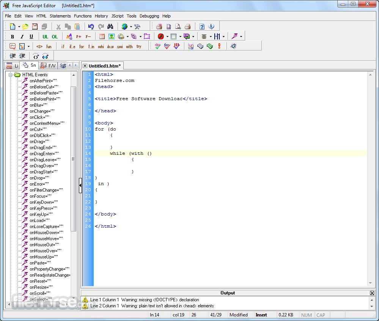The height and width of the screenshot is (321, 379).
Task: Create a new file with New icon
Action: click(x=12, y=26)
